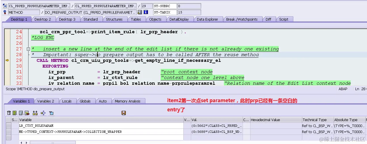Image resolution: width=367 pixels, height=144 pixels.
Task: Collapse the comment block at line 27
Action: point(28,49)
